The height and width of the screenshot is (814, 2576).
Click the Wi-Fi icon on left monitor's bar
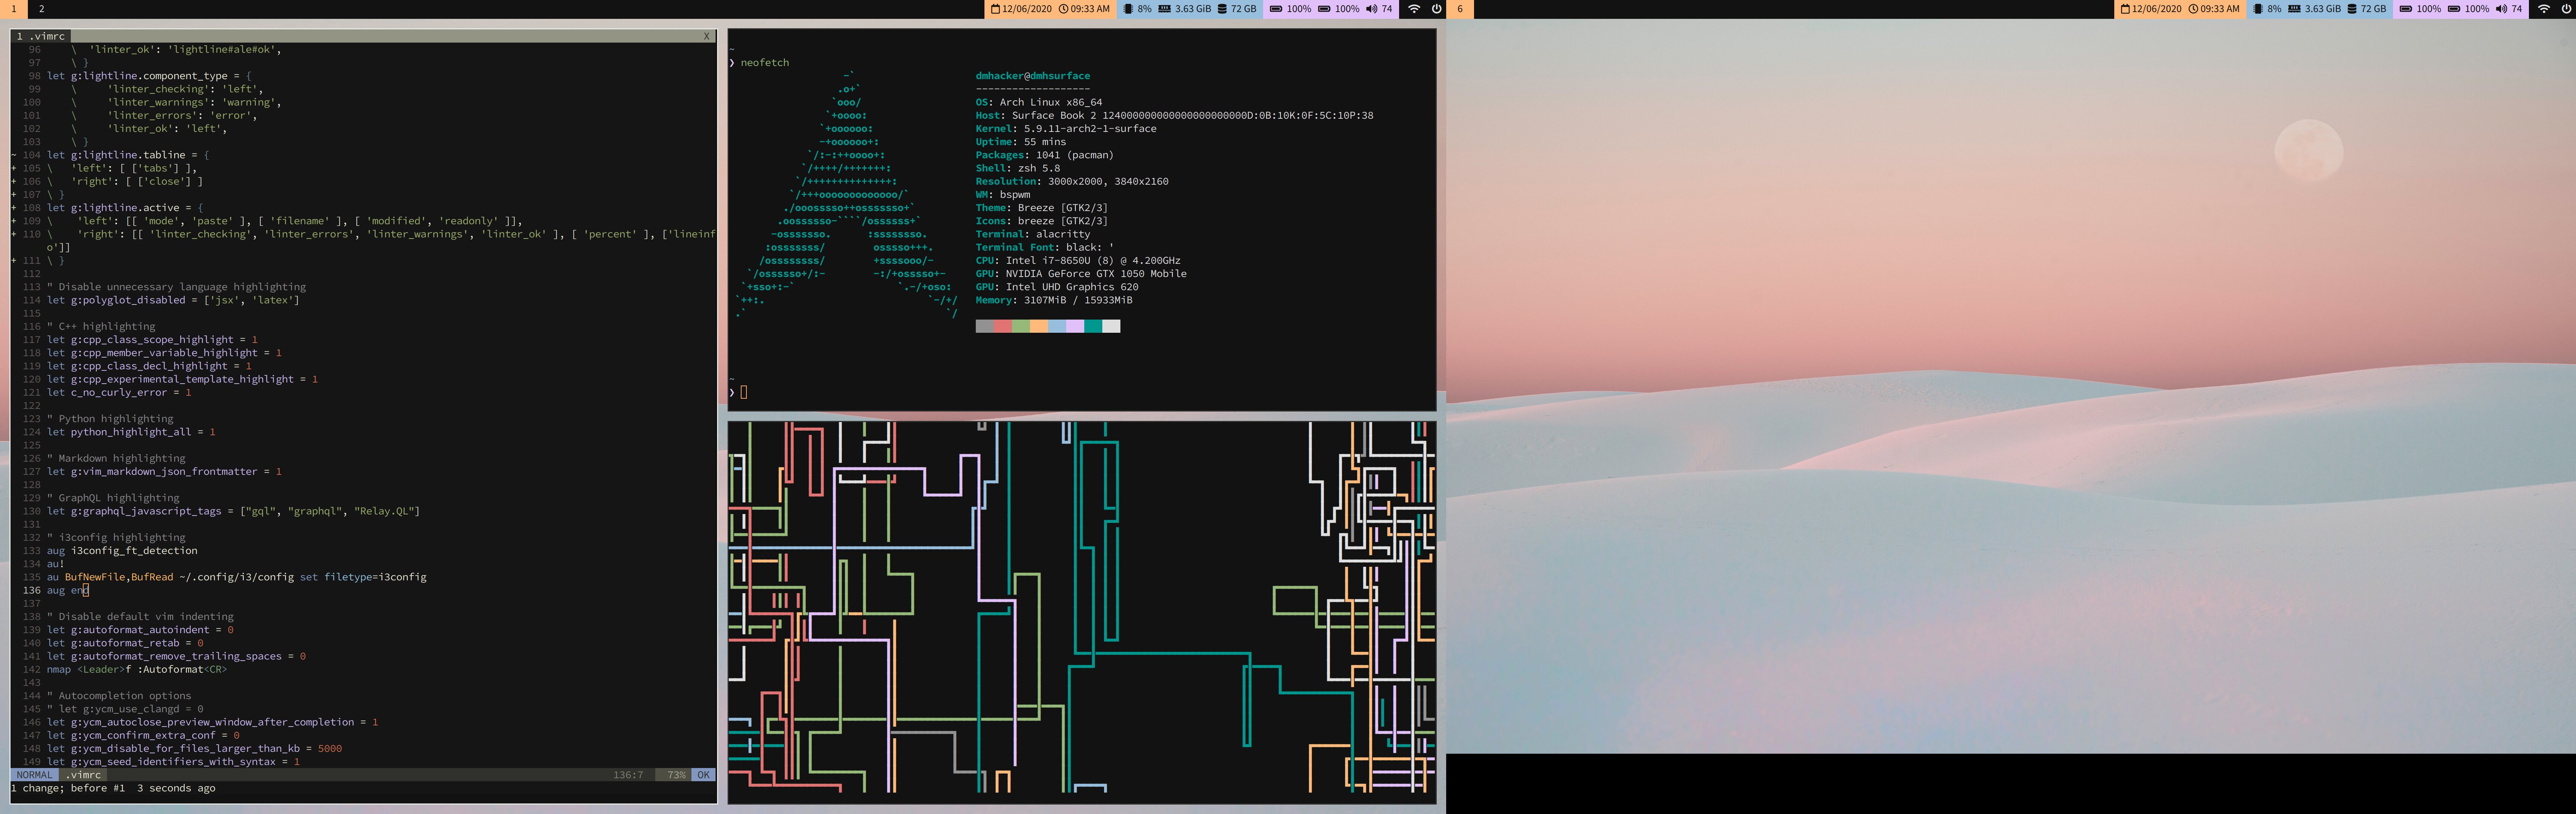[1414, 9]
